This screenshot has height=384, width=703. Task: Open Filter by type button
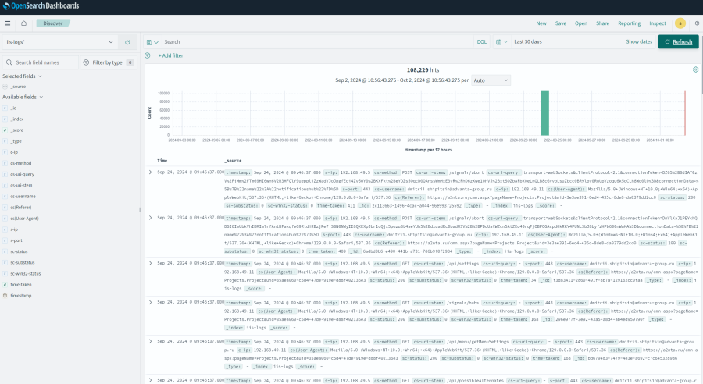[x=108, y=62]
